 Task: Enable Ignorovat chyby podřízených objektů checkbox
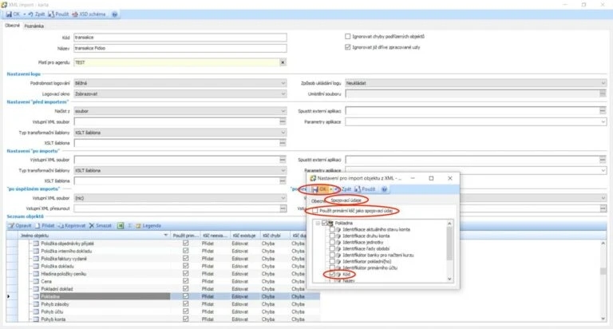pos(347,37)
